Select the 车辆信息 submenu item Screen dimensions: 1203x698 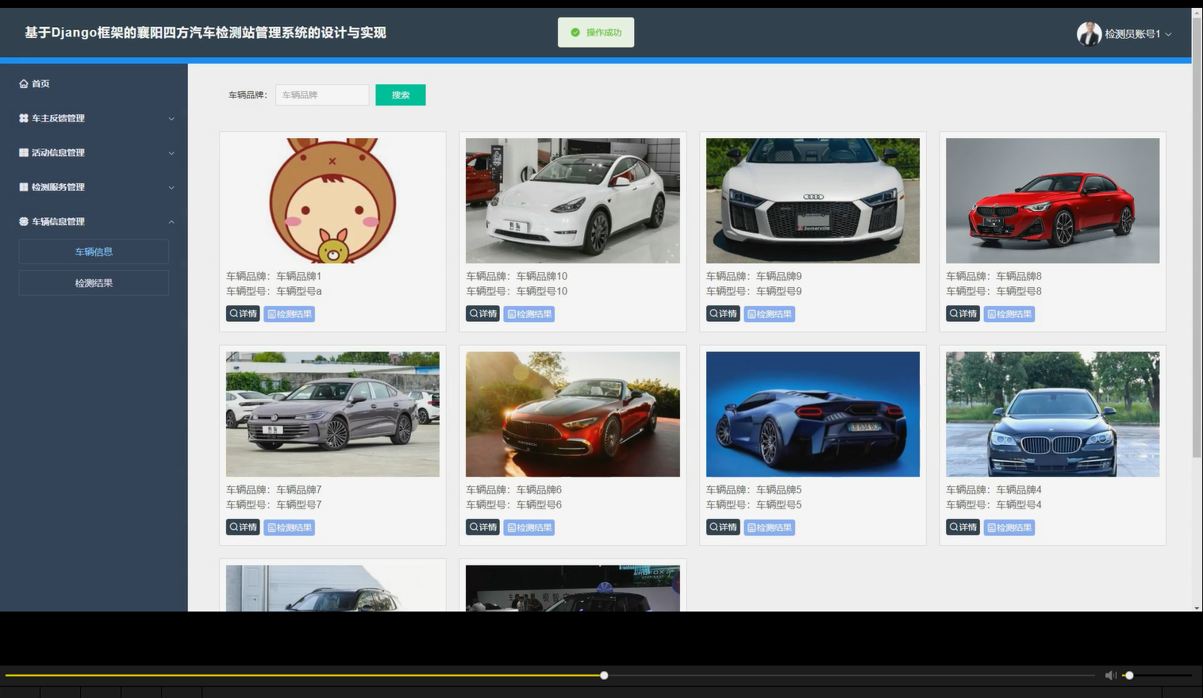tap(94, 251)
